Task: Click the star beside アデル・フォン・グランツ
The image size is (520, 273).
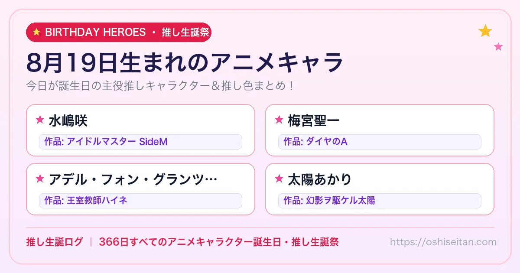Action: pyautogui.click(x=40, y=179)
